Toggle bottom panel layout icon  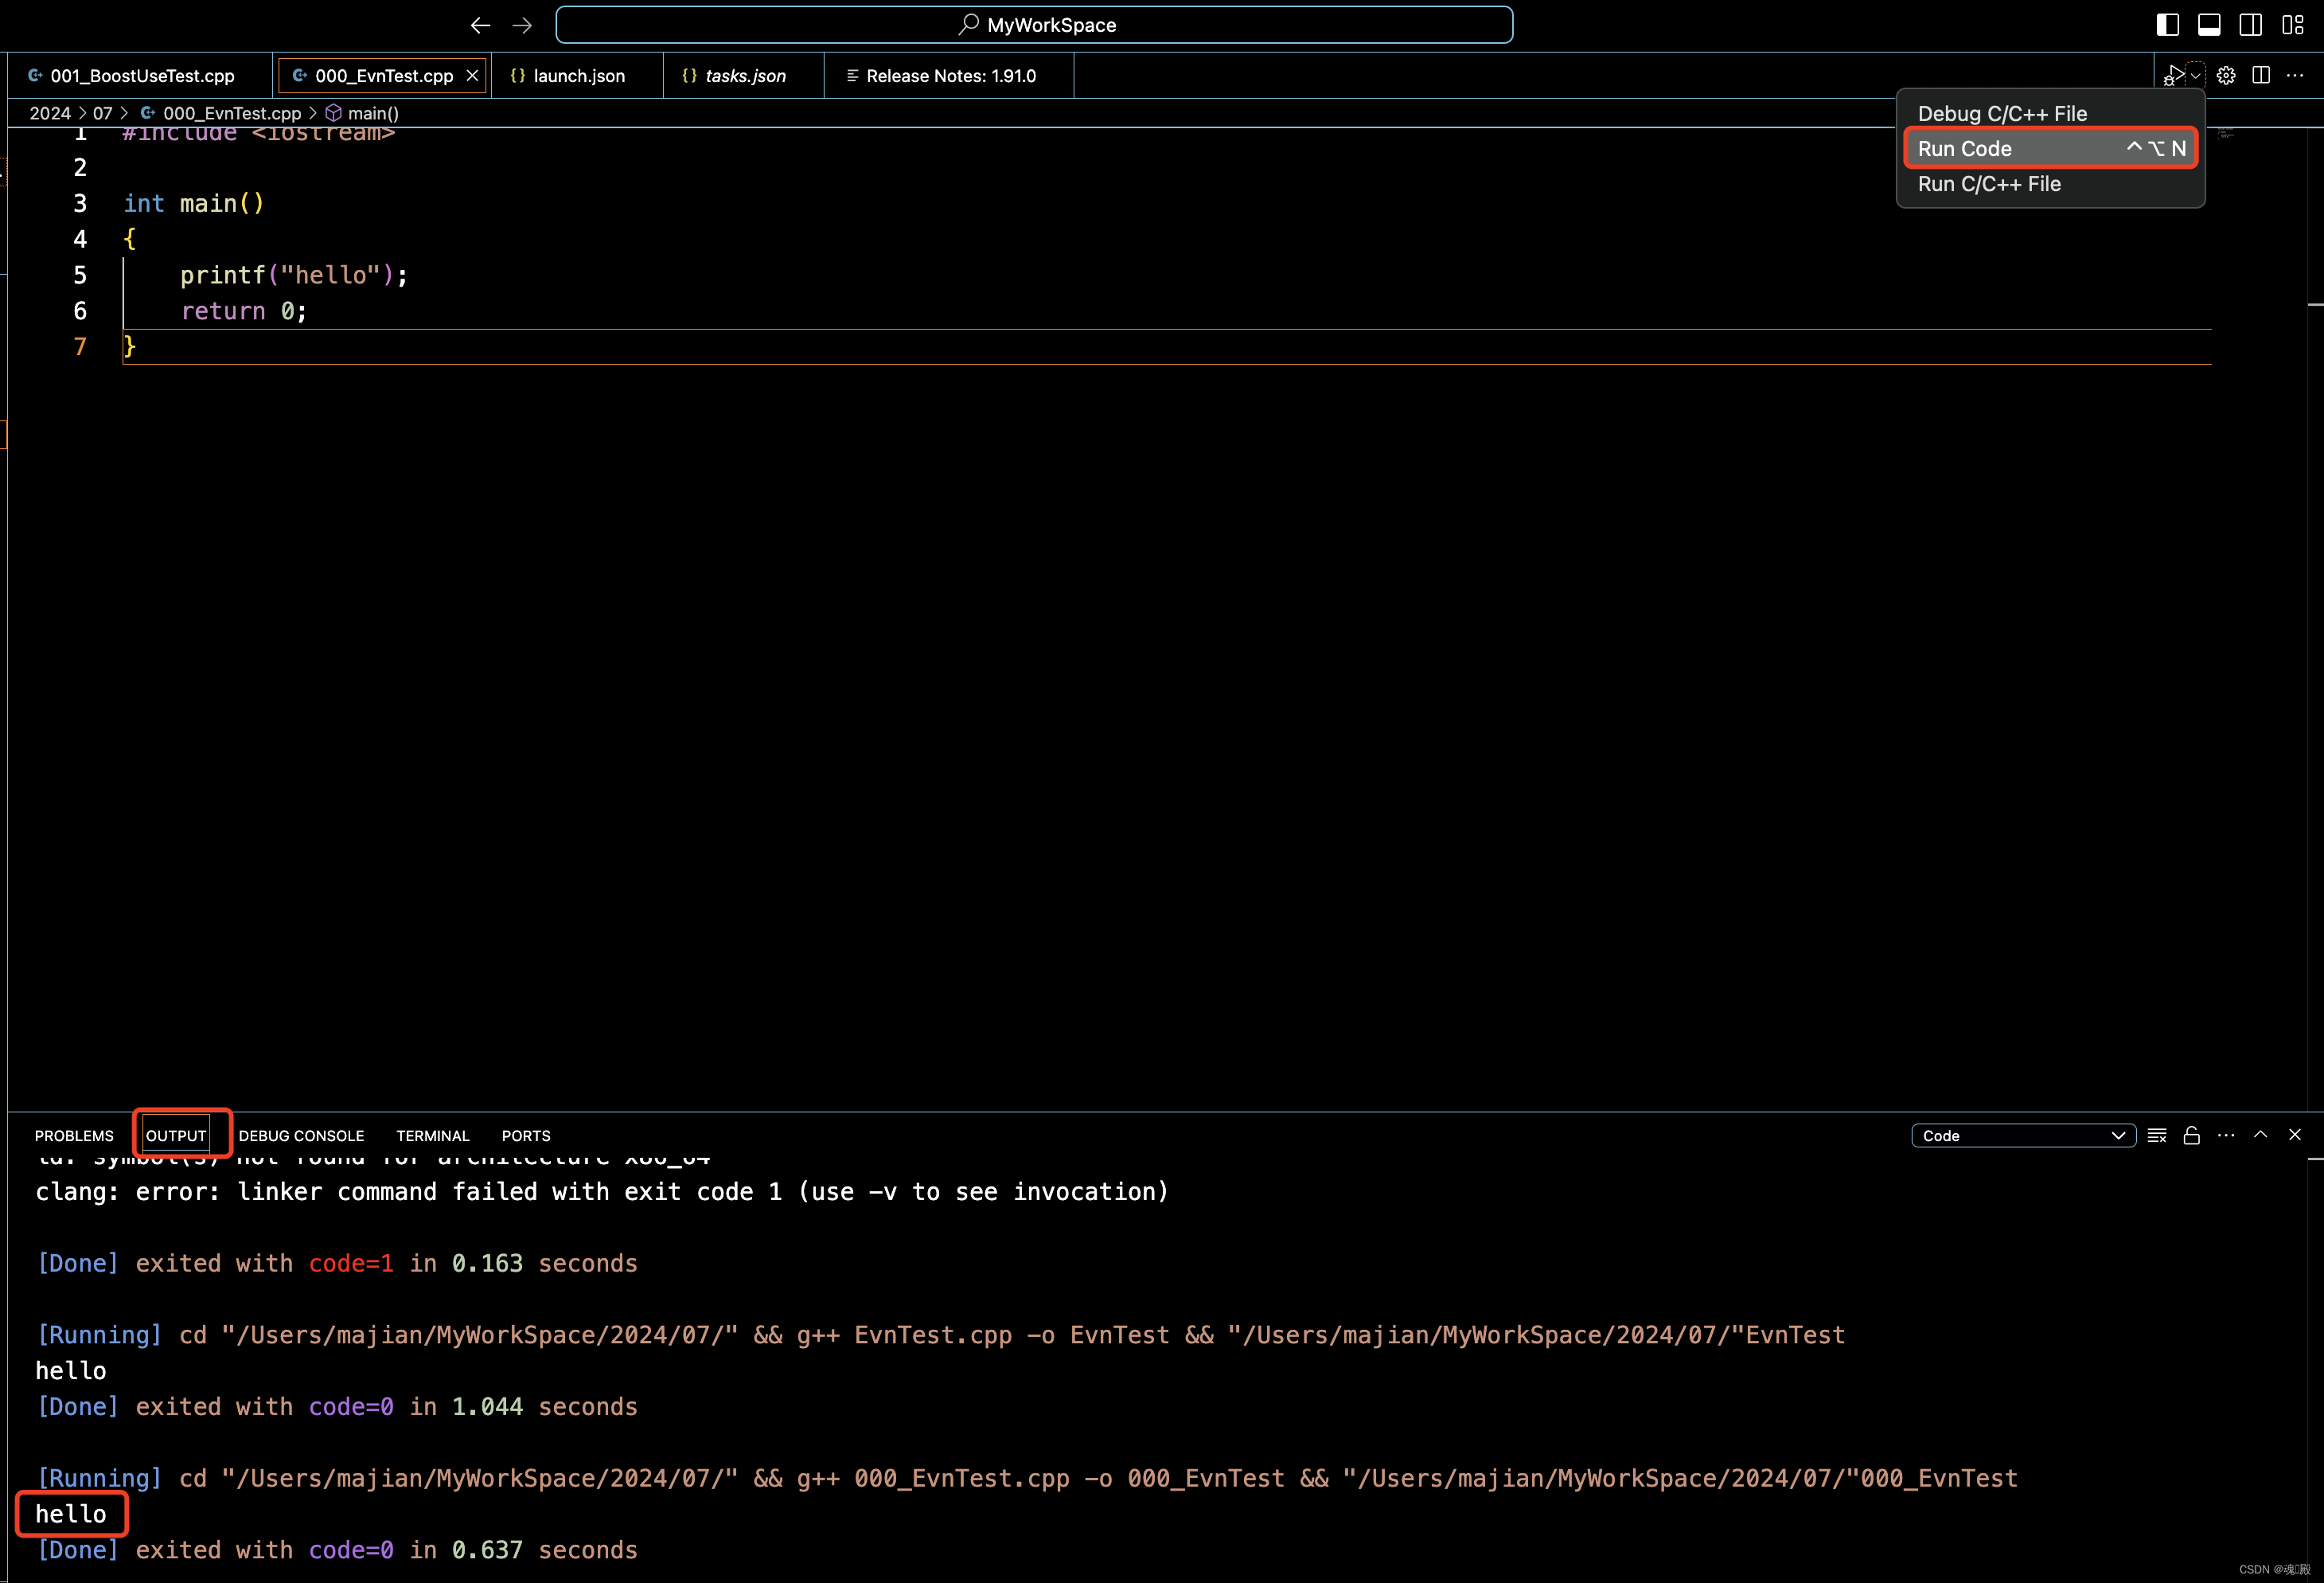pyautogui.click(x=2209, y=25)
